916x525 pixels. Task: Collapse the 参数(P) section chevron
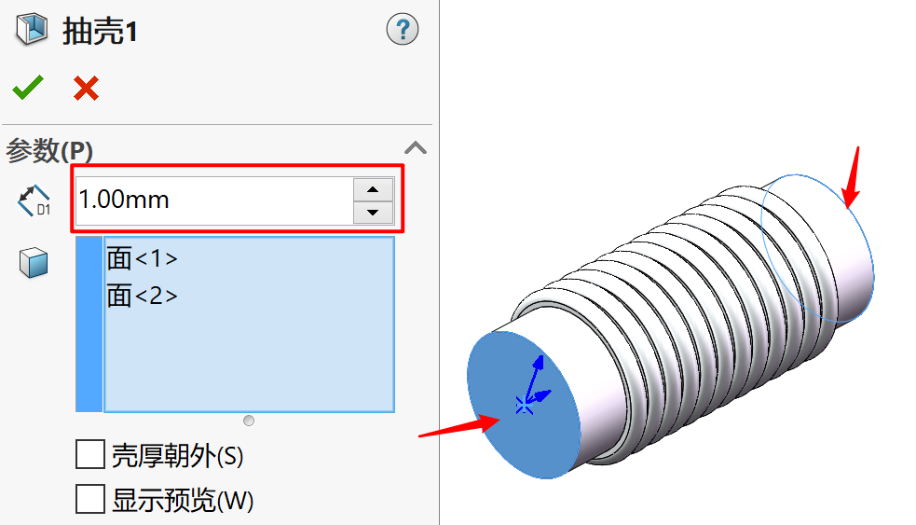[416, 148]
